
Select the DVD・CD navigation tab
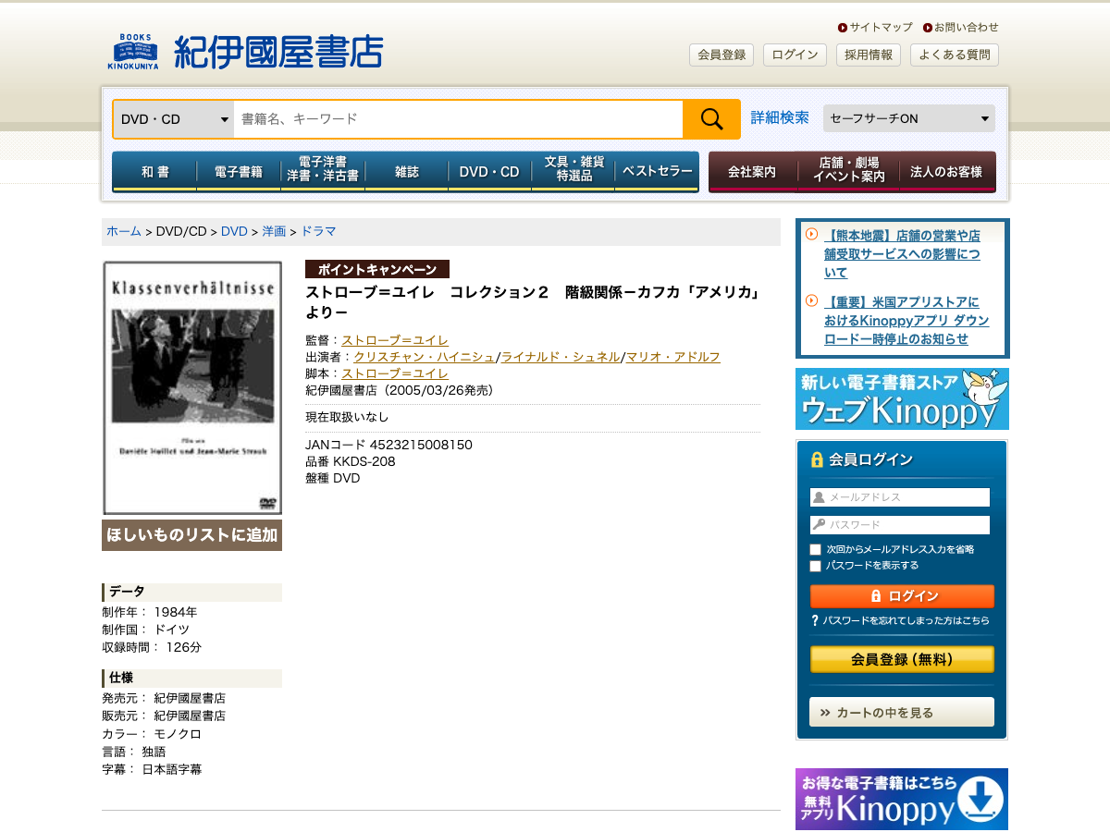point(489,172)
